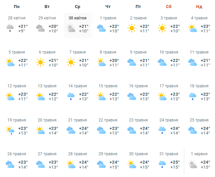The image size is (215, 177).
Task: Click the rain icon for 18 травня
Action: coord(192,96)
